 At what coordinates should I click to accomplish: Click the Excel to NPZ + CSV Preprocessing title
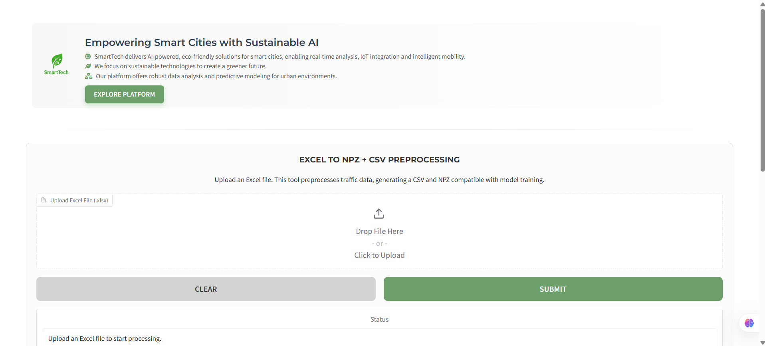tap(379, 160)
